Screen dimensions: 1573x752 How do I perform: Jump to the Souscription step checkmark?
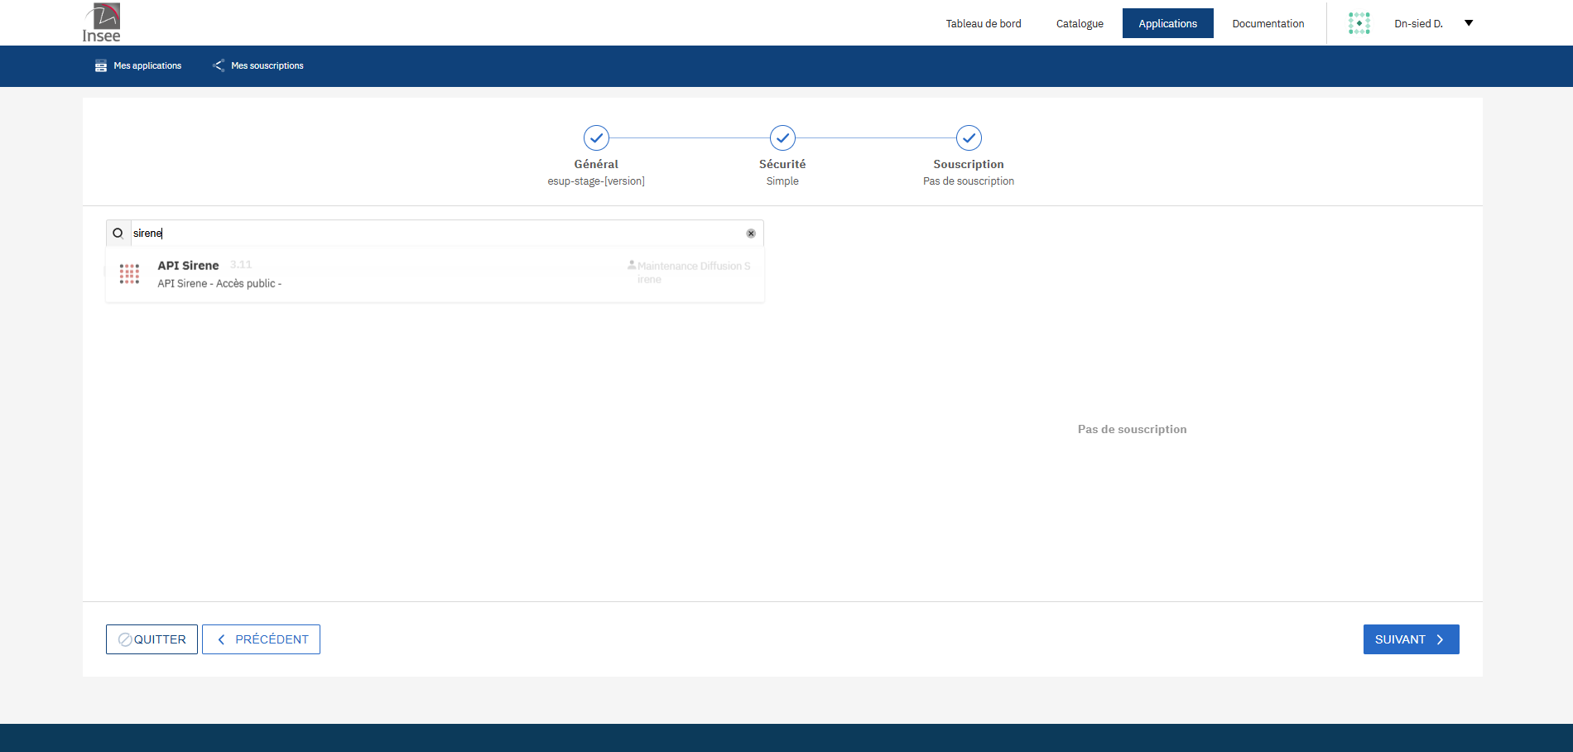coord(969,137)
